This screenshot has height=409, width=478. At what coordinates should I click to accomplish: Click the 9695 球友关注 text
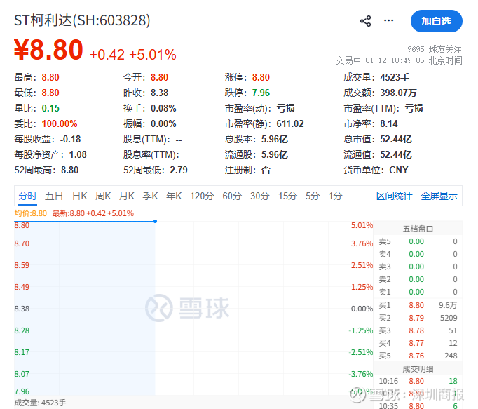coord(435,49)
